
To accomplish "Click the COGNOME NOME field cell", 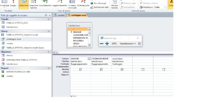I will click(101, 59).
